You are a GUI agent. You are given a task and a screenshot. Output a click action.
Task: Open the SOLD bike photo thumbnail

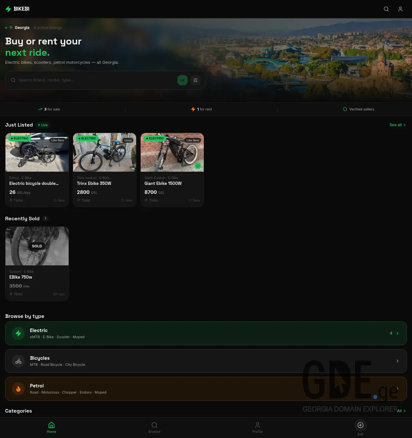37,246
